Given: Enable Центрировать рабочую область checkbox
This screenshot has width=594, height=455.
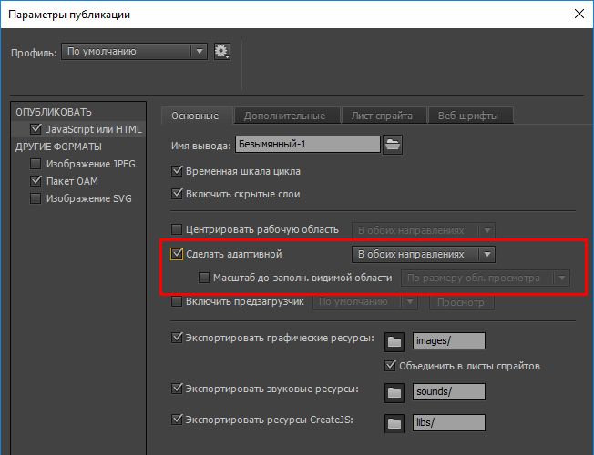Looking at the screenshot, I should 177,229.
